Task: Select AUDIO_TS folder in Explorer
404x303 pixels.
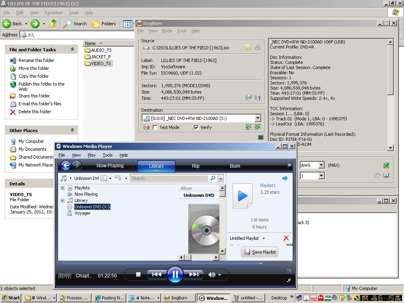Action: (98, 50)
